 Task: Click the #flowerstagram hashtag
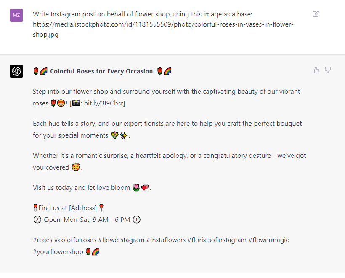121,240
